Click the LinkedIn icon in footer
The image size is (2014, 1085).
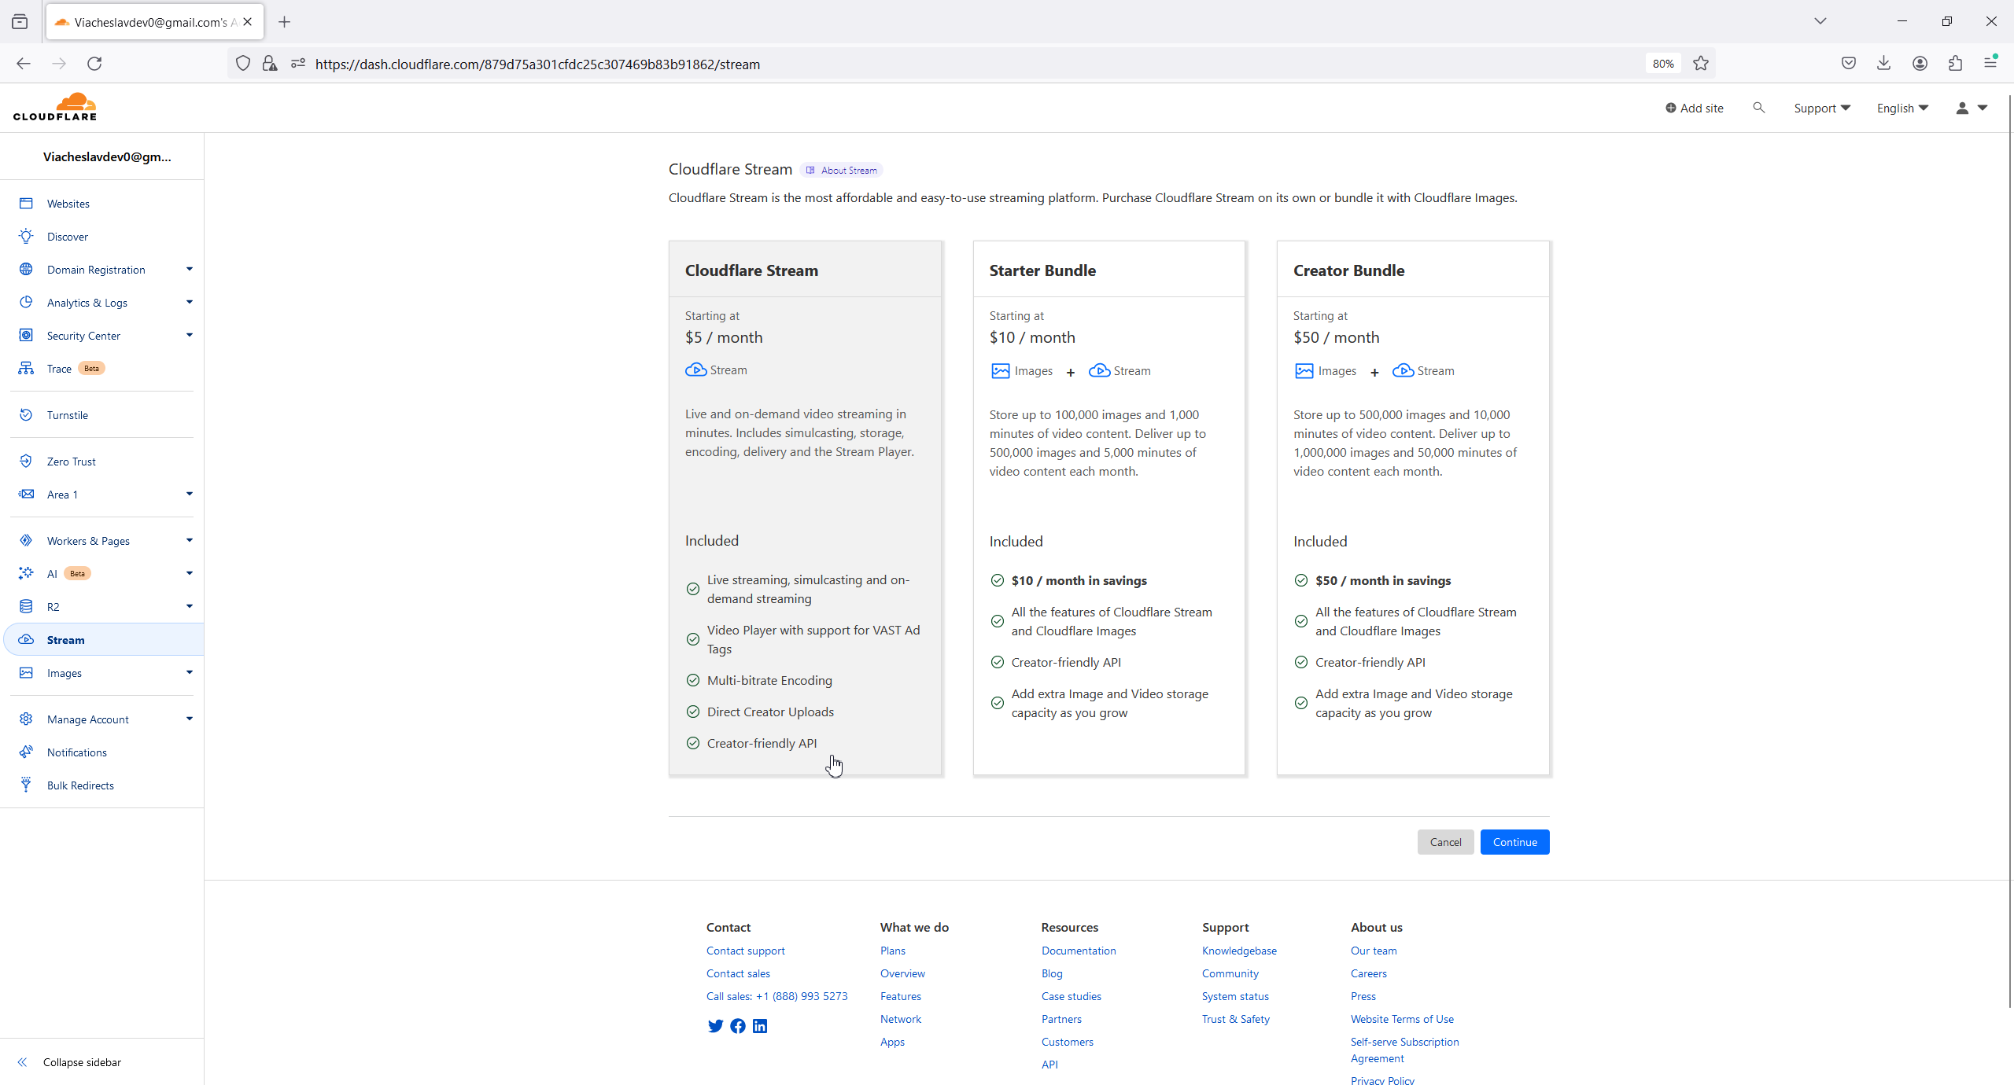(x=760, y=1026)
